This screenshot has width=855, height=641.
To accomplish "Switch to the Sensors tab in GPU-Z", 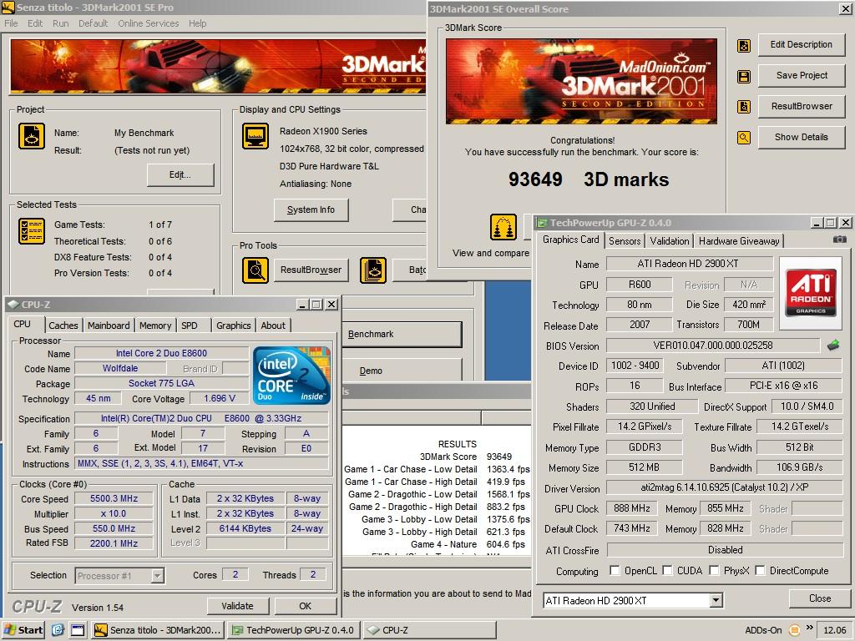I will 625,241.
